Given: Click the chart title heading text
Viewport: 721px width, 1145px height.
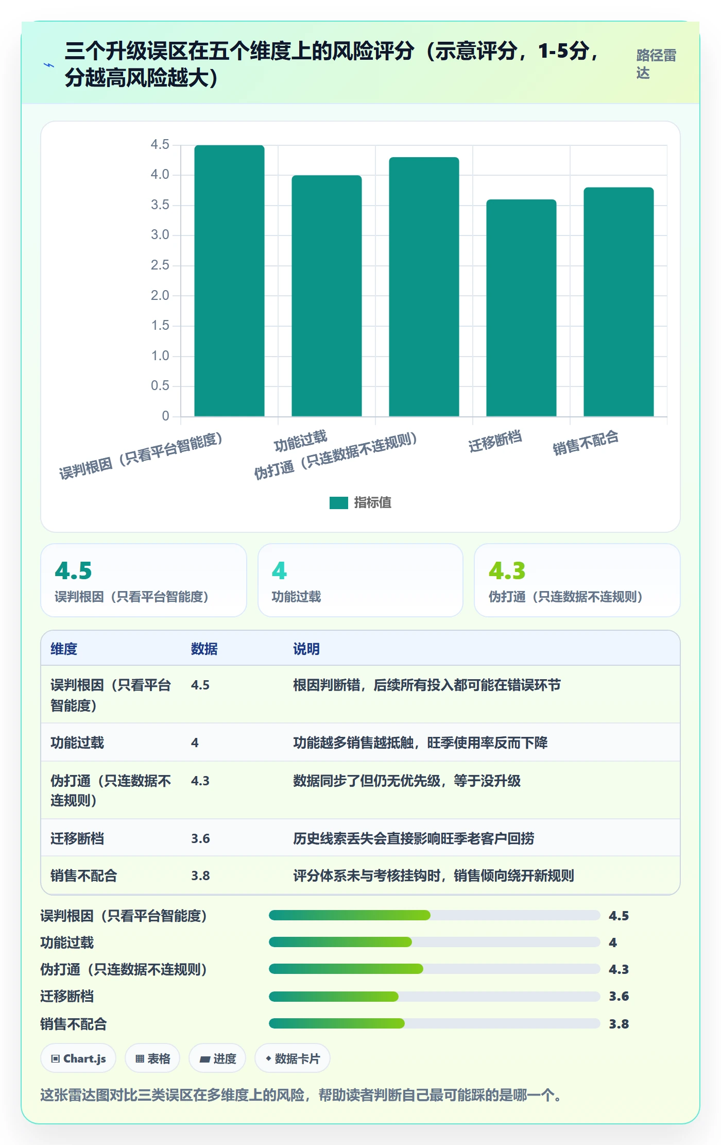Looking at the screenshot, I should click(332, 64).
